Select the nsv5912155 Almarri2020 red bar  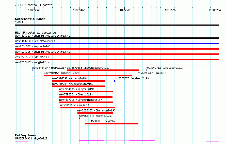point(88,76)
